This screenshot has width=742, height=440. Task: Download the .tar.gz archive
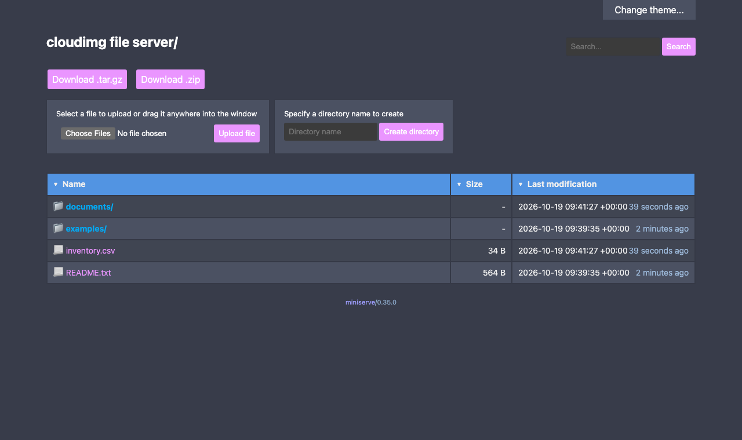coord(87,79)
